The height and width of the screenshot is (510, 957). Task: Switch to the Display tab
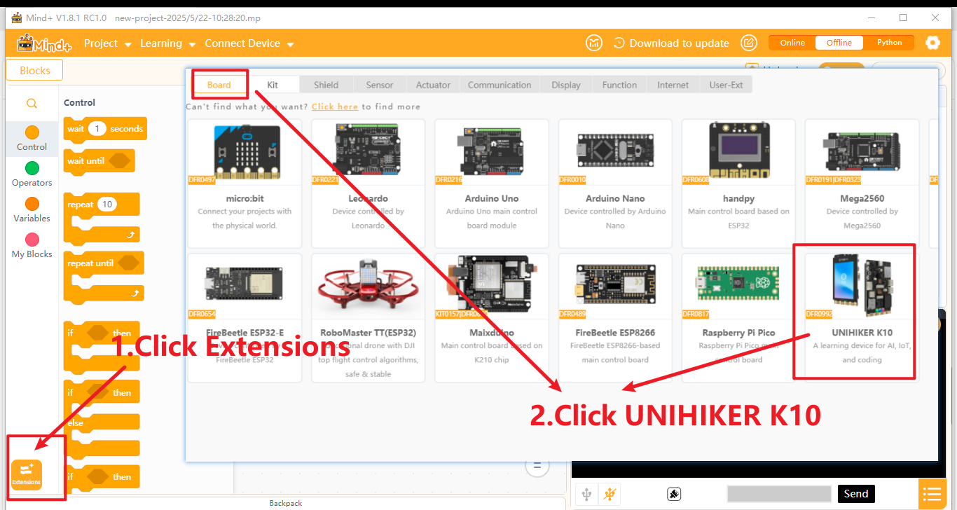click(x=566, y=85)
